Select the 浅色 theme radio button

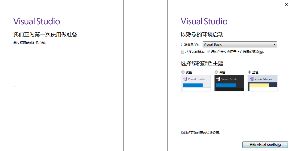(183, 72)
